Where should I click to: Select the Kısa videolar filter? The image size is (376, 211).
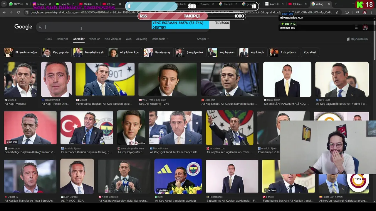coord(113,39)
